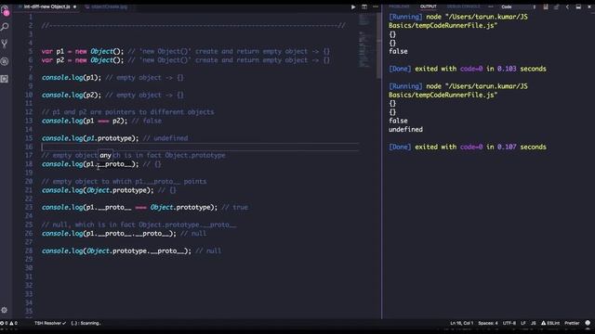Click the editor minimap

[364, 41]
